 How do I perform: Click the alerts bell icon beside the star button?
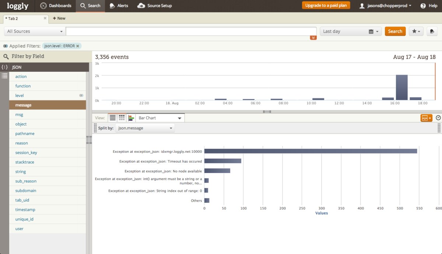click(432, 31)
